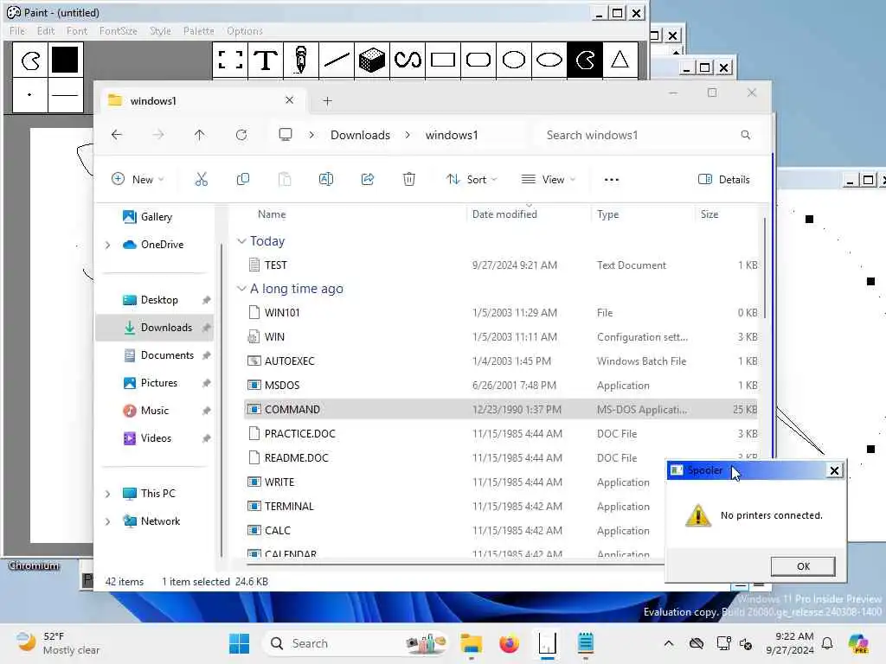Open the Font menu in Paint
The image size is (886, 664).
pyautogui.click(x=77, y=31)
